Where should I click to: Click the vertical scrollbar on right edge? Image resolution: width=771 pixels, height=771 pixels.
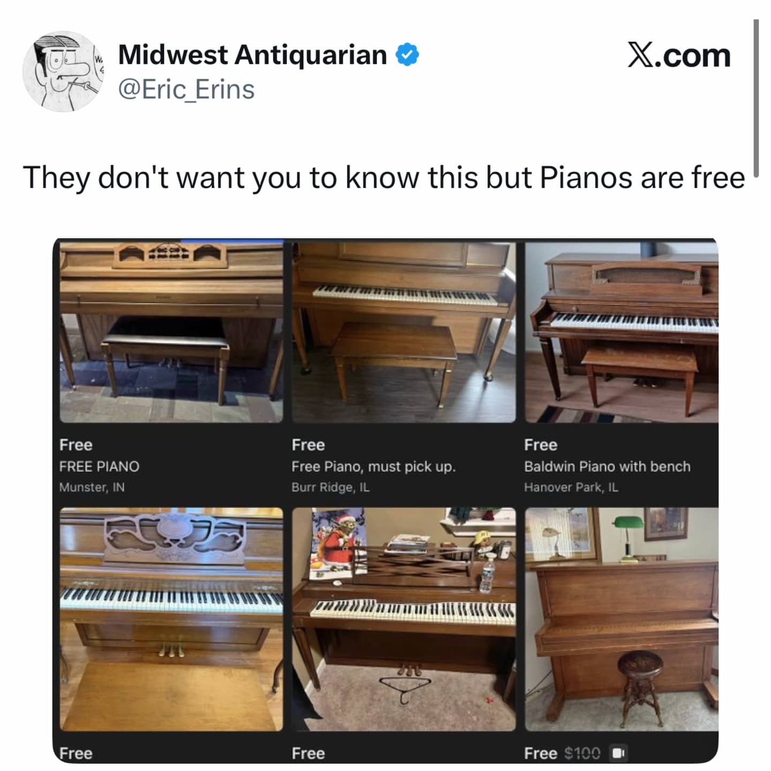tap(756, 98)
